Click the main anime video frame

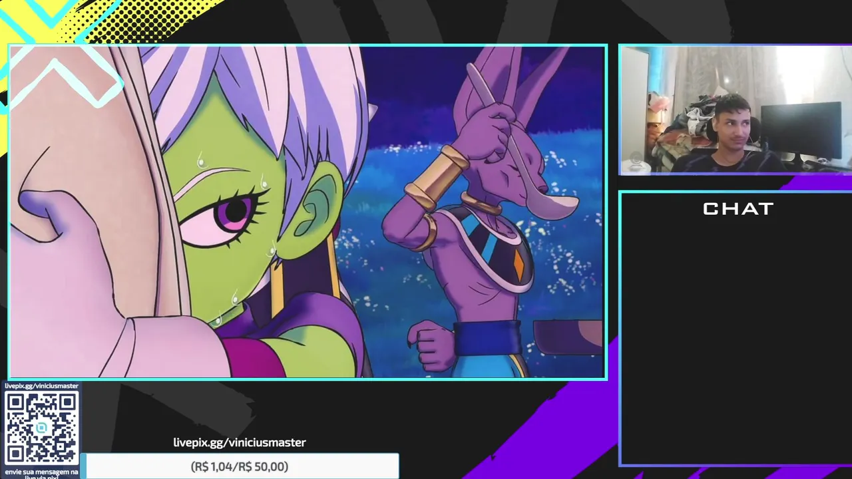pyautogui.click(x=308, y=212)
